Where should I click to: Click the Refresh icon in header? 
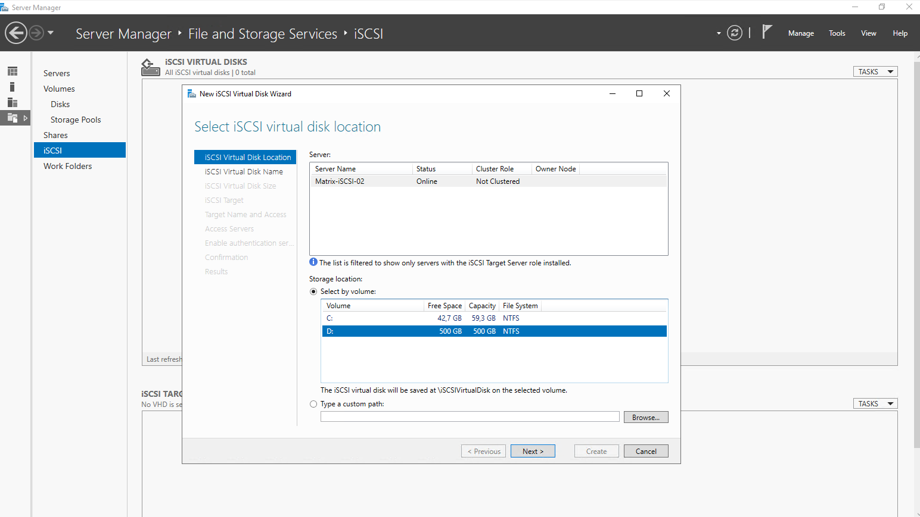(x=735, y=33)
